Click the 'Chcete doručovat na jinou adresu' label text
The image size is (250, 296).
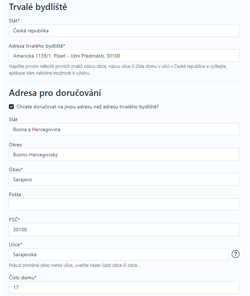pos(88,107)
